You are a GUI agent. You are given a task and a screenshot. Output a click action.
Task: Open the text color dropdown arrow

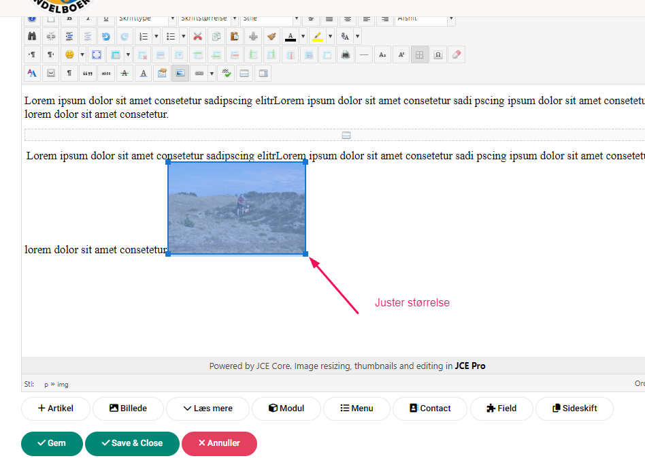point(303,36)
